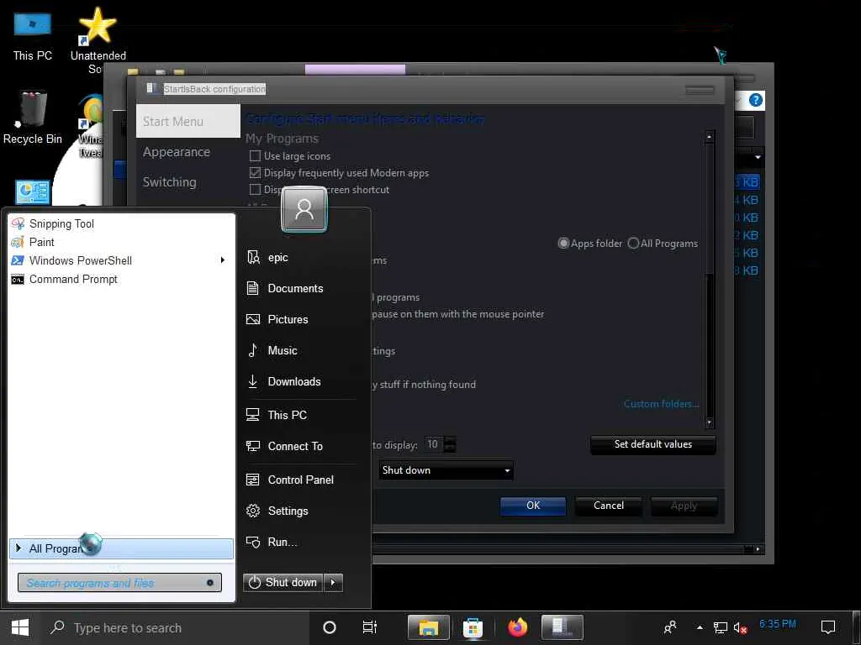This screenshot has height=645, width=861.
Task: Open Downloads in start menu
Action: (x=293, y=382)
